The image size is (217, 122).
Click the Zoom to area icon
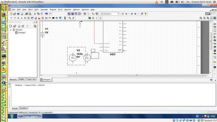(208, 18)
